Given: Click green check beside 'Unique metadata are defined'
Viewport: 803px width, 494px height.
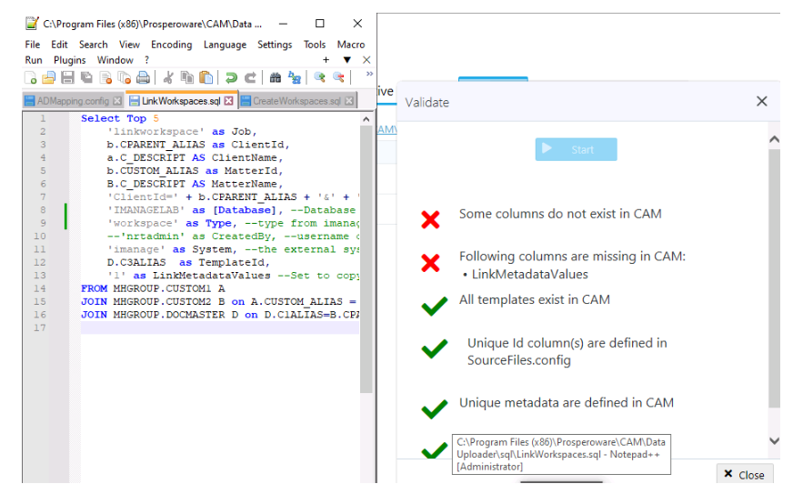Looking at the screenshot, I should tap(435, 408).
